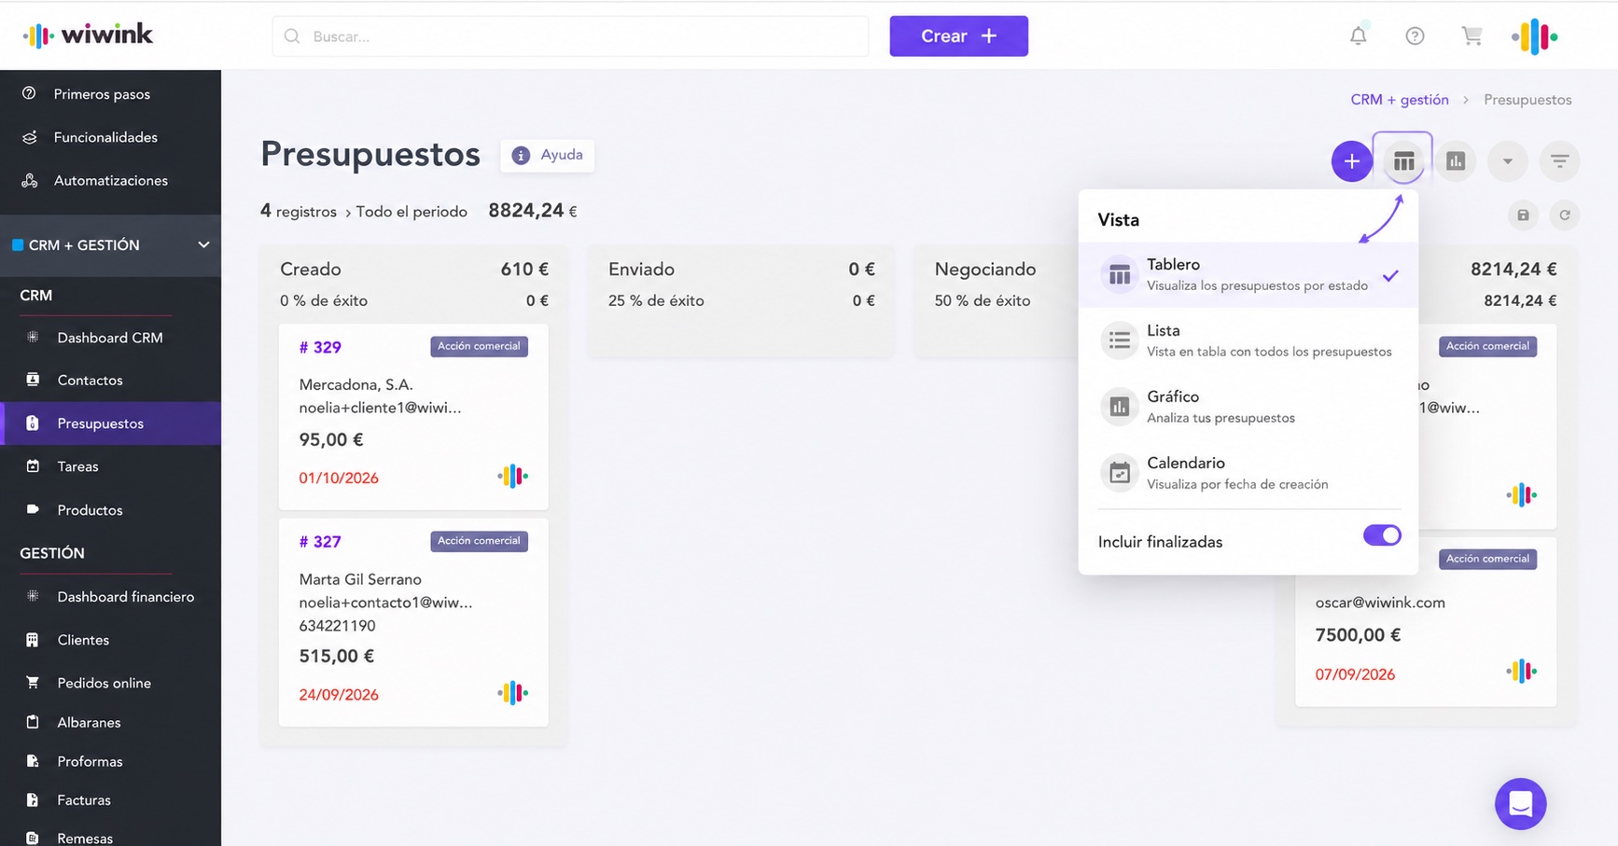Open Facturas in sidebar
The width and height of the screenshot is (1618, 846).
coord(110,800)
